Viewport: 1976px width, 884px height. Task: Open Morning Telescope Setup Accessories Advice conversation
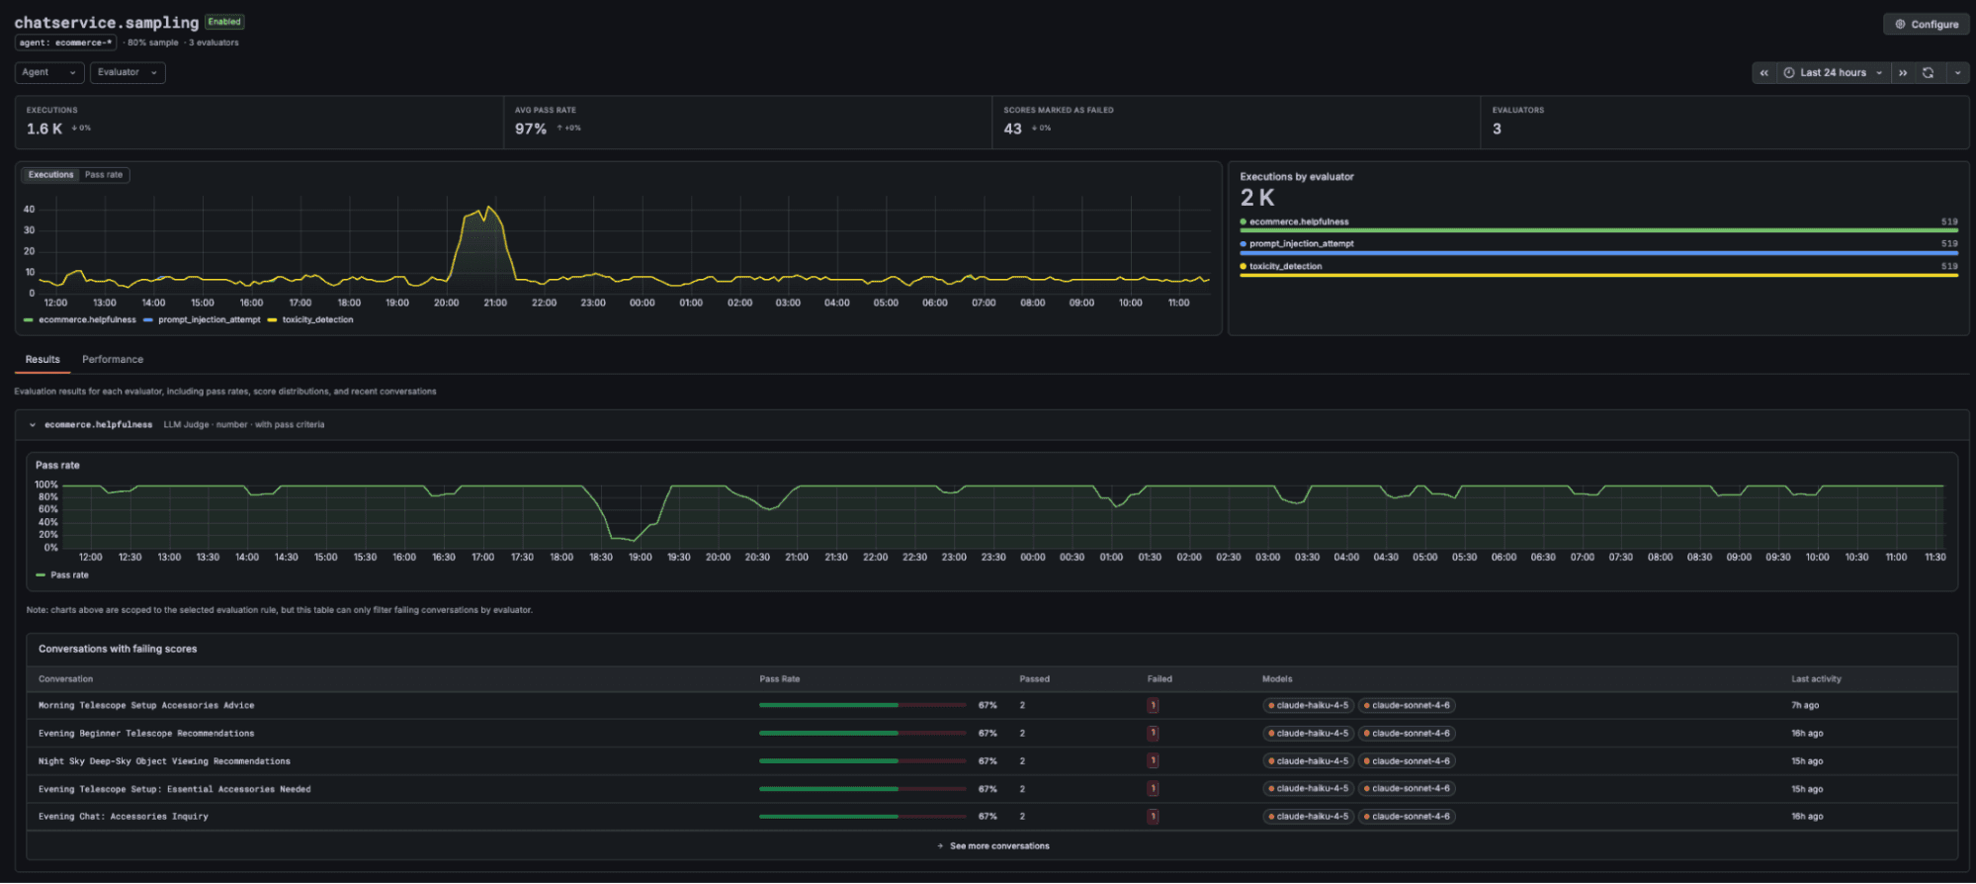tap(146, 706)
